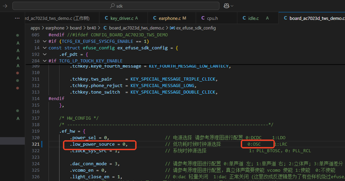Click the .clock_sys_src = 1 code line
Viewport: 345px width, 181px height.
(x=95, y=151)
